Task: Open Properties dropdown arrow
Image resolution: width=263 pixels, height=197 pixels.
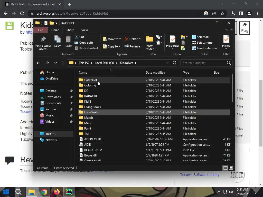Action: [173, 49]
